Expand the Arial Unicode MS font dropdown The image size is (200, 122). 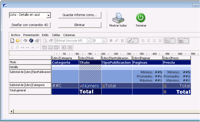pos(89,41)
